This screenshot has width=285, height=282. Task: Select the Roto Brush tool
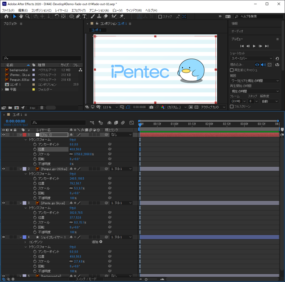(x=114, y=16)
